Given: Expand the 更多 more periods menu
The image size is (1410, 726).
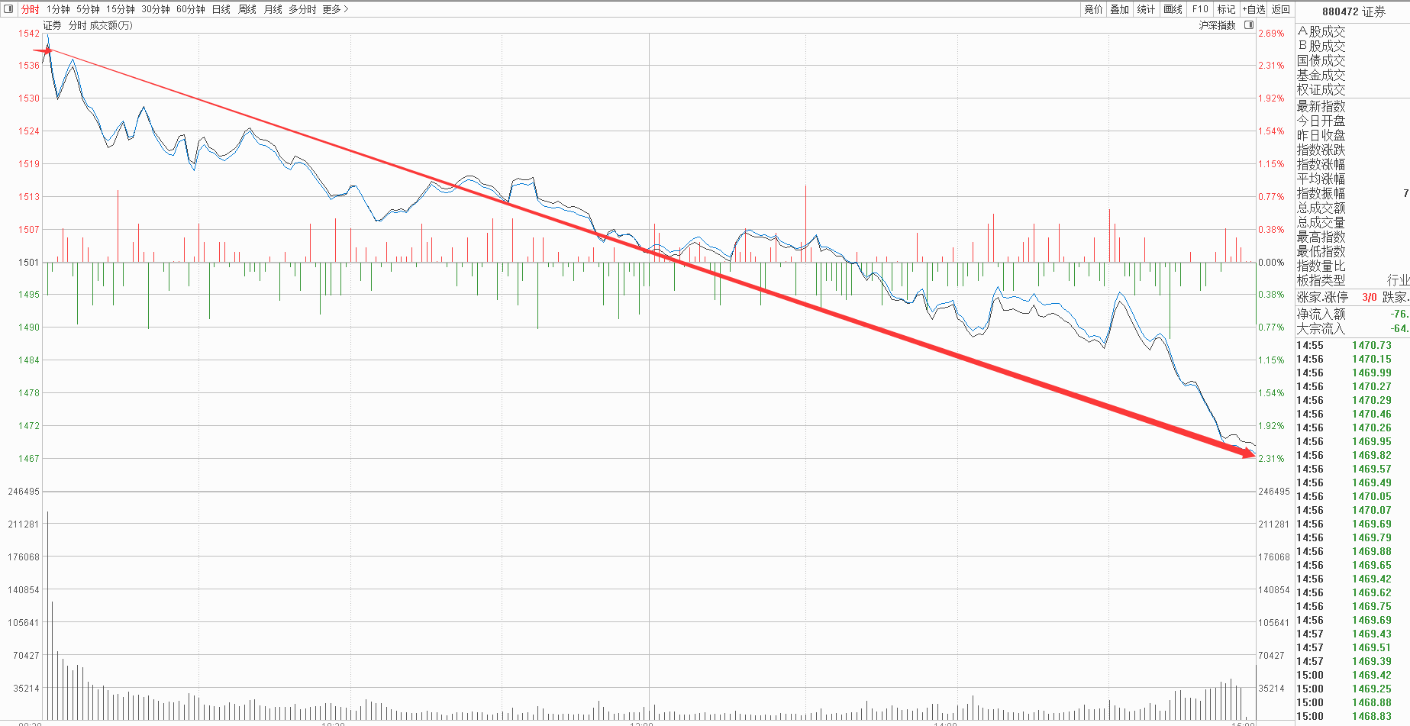Looking at the screenshot, I should pos(335,9).
